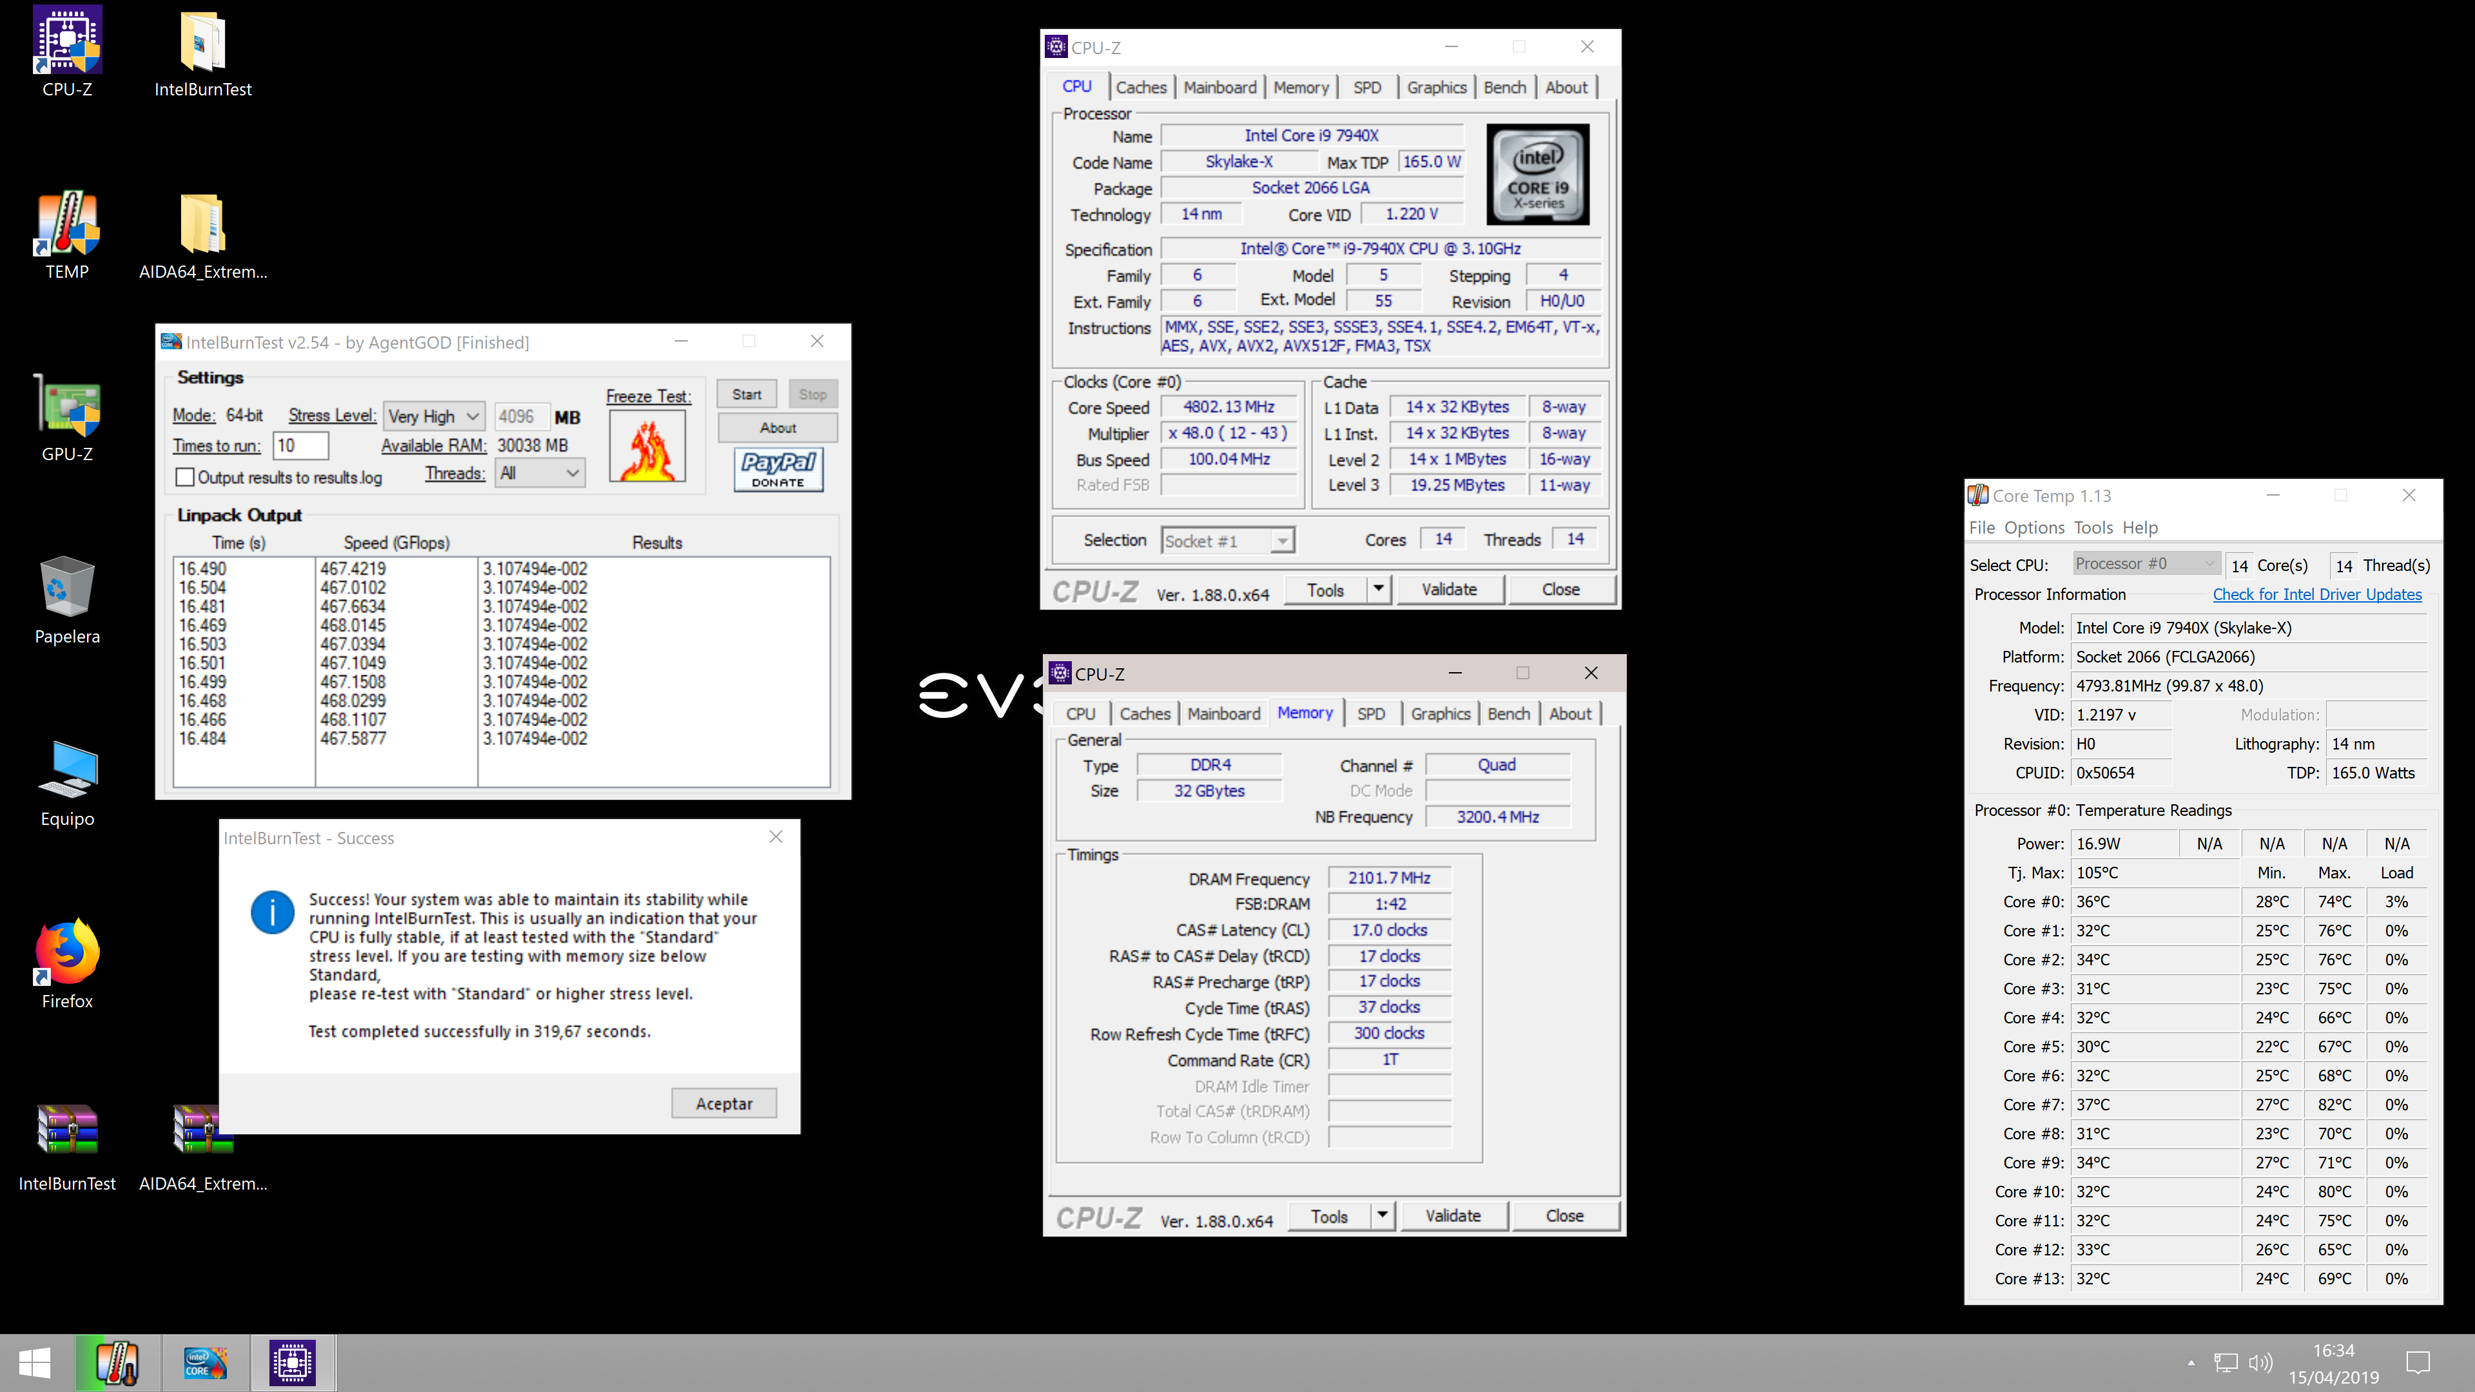Switch to Mainboard tab in upper CPU-Z
Viewport: 2475px width, 1392px height.
pos(1220,88)
